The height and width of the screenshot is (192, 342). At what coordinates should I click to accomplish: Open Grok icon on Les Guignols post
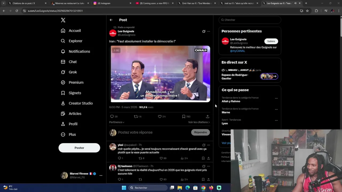pyautogui.click(x=204, y=31)
